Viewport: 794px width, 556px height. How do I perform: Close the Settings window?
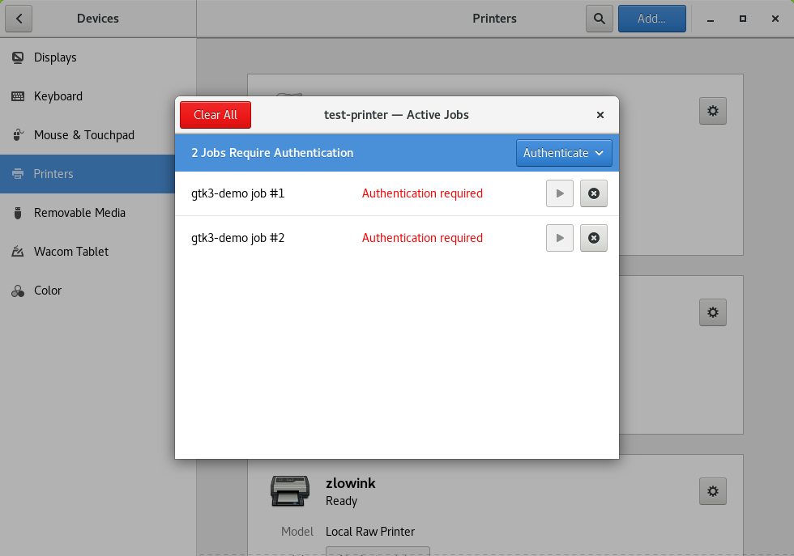[x=775, y=19]
